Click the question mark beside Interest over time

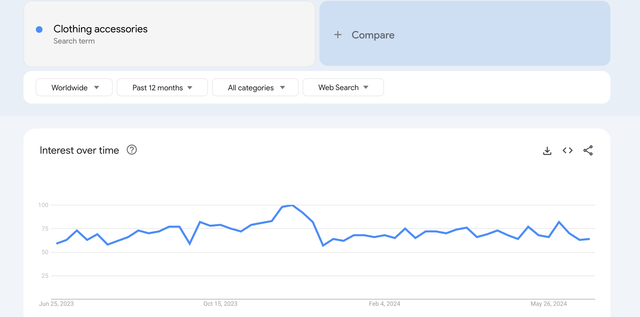tap(131, 150)
